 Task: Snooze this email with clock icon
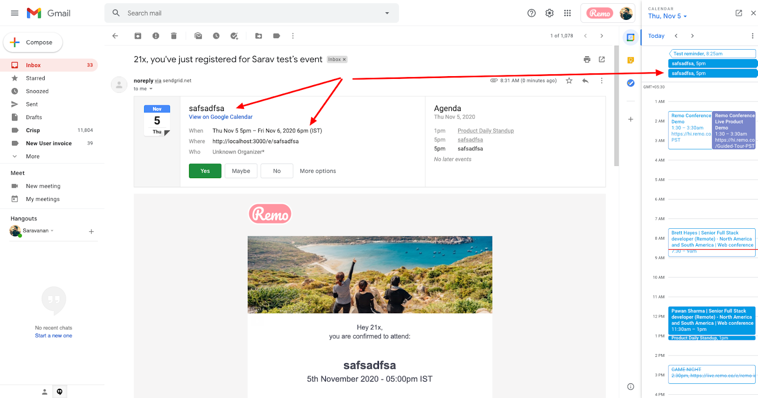(x=216, y=36)
